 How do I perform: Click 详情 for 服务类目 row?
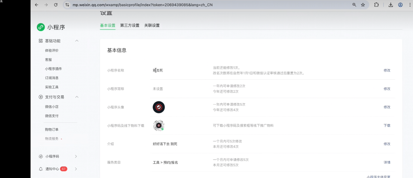coord(387,162)
